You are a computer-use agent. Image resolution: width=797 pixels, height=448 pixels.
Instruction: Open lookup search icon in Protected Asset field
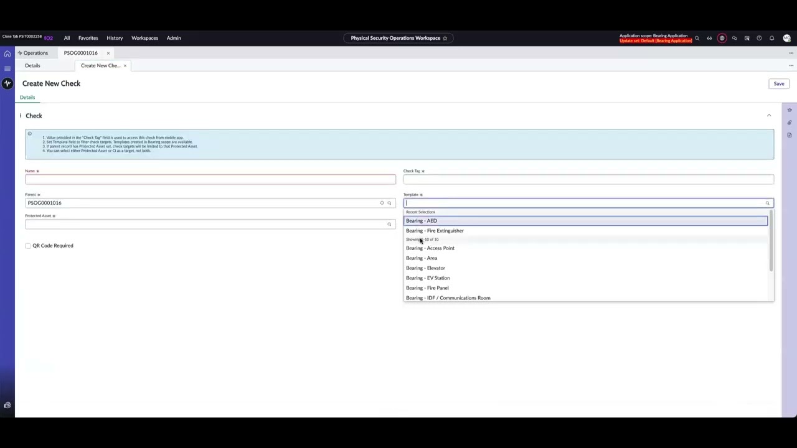pyautogui.click(x=389, y=224)
